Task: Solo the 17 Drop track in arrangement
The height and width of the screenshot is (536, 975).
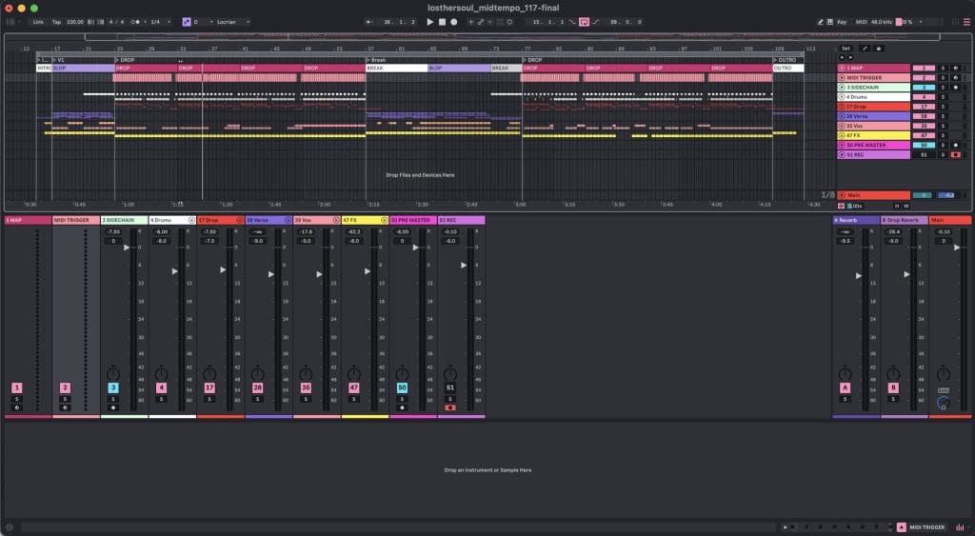Action: 943,107
